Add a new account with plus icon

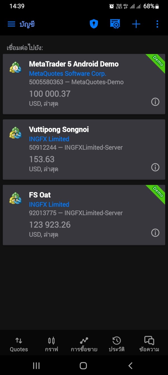pyautogui.click(x=136, y=24)
